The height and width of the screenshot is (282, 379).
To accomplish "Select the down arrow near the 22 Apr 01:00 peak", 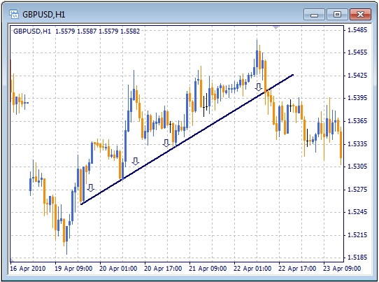I will coord(259,87).
